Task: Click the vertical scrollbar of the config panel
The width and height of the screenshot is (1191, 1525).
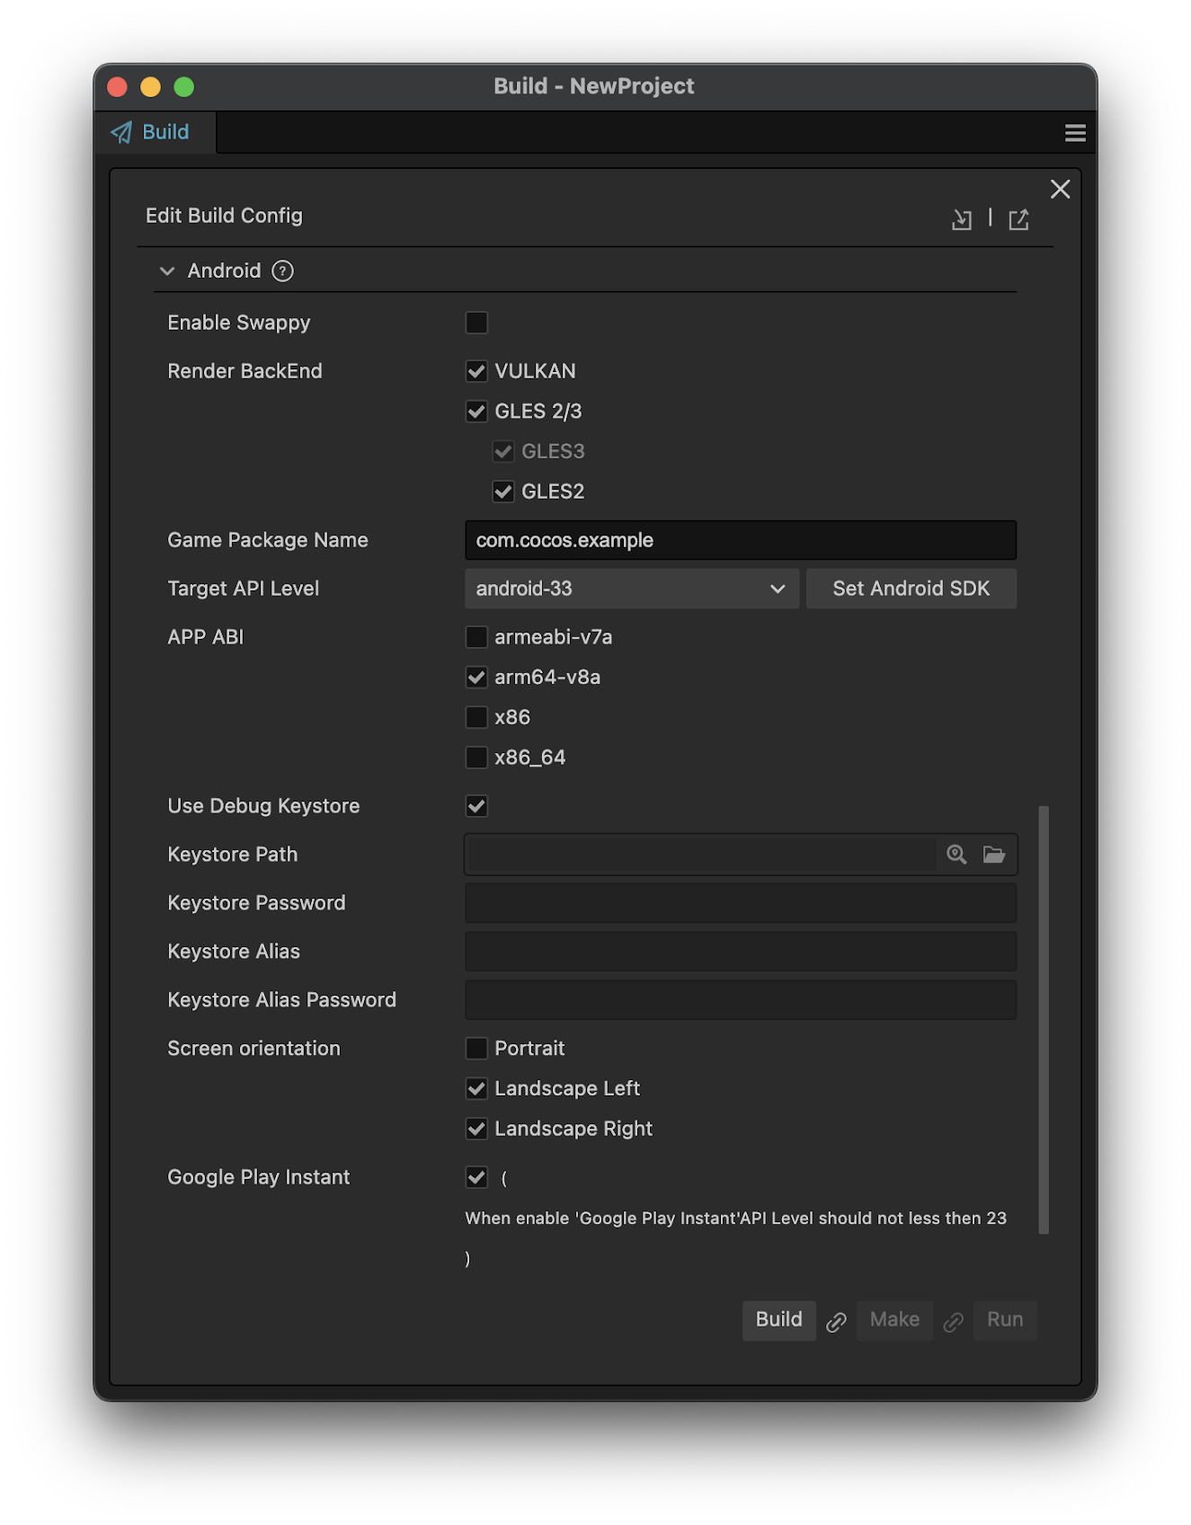Action: pyautogui.click(x=1043, y=1019)
